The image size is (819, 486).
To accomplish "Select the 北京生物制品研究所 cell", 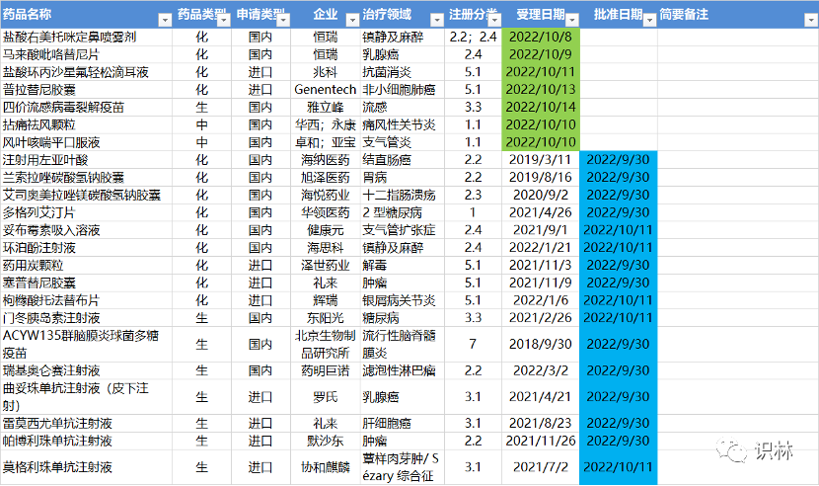I will (325, 343).
